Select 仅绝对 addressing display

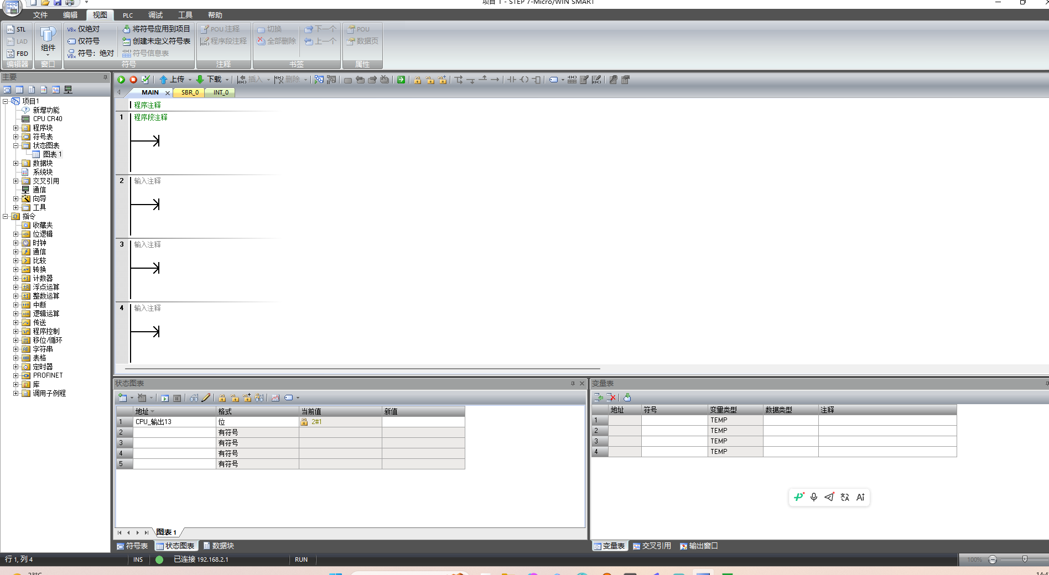[84, 29]
